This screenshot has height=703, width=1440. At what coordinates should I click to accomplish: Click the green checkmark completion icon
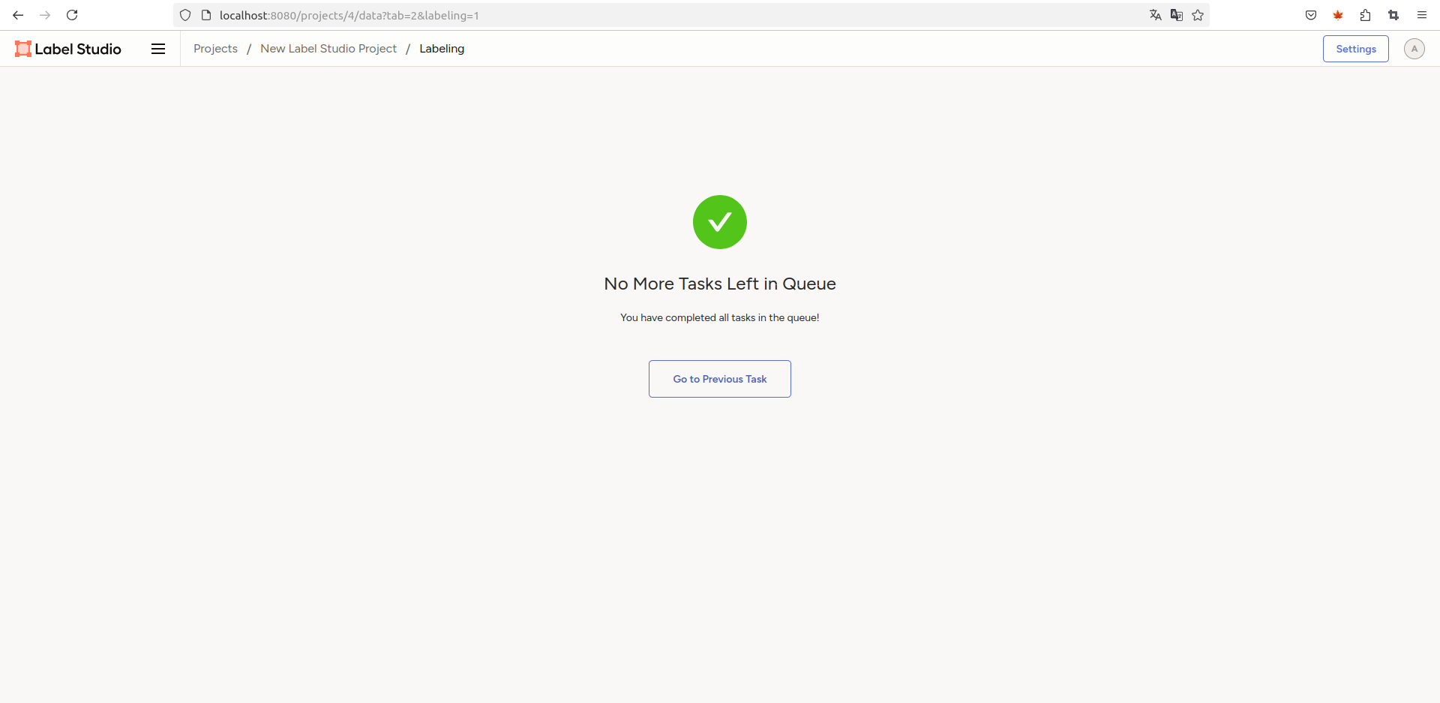[x=719, y=222]
